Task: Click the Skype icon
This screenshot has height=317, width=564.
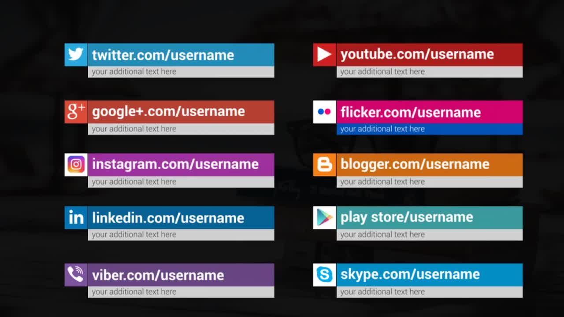Action: tap(324, 275)
